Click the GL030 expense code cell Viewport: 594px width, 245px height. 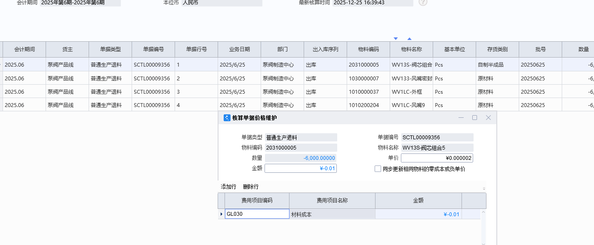257,214
